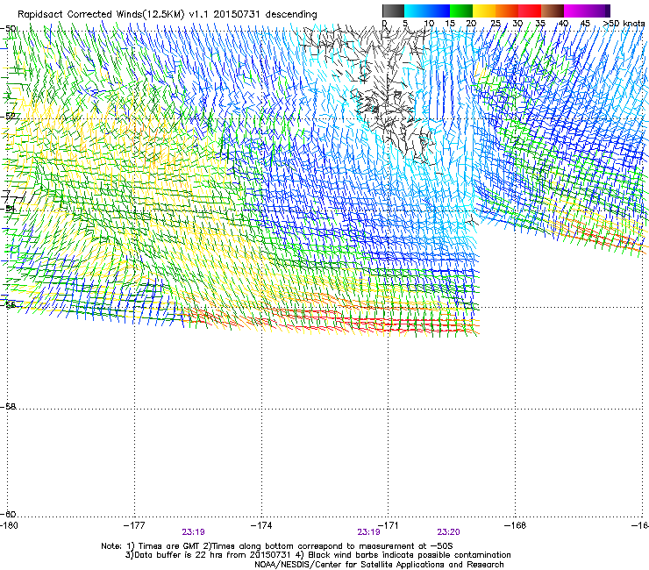Image resolution: width=649 pixels, height=570 pixels.
Task: Click the '40' legend scale label
Action: coord(563,24)
